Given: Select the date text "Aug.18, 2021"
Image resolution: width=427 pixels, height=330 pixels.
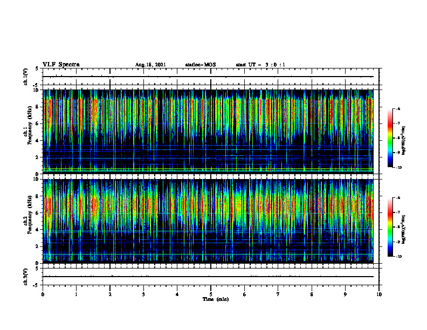Looking at the screenshot, I should tap(150, 65).
